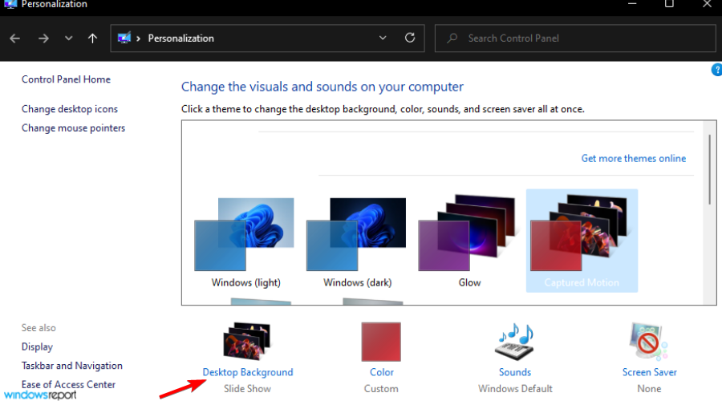Go up one level with up arrow
The image size is (722, 401).
[x=92, y=38]
